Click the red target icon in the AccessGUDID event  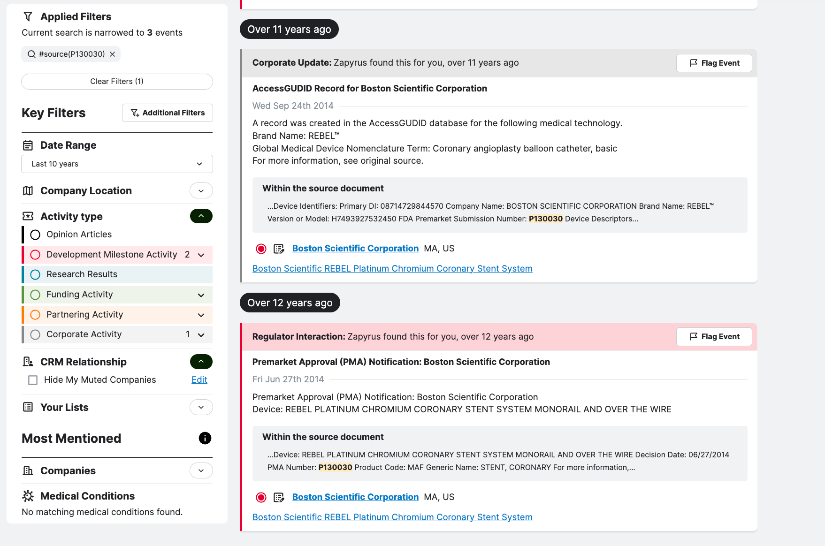(x=261, y=249)
